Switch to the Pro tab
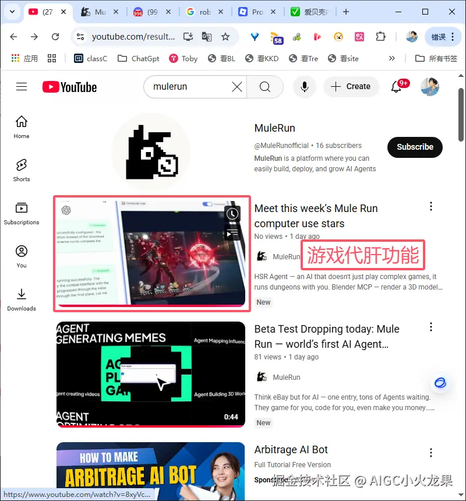466x501 pixels. [252, 12]
